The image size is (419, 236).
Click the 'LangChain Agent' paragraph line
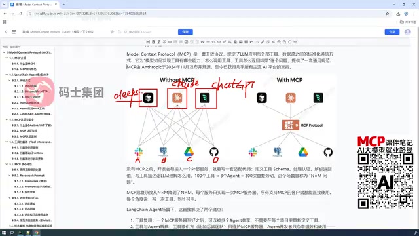pos(175,210)
